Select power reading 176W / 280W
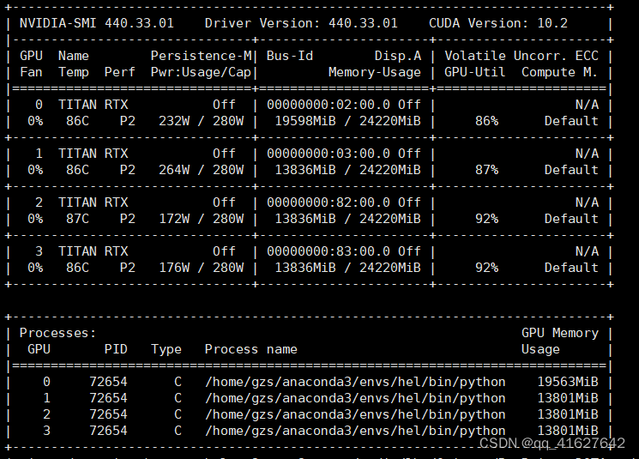Screen dimensions: 639x459 (x=201, y=268)
